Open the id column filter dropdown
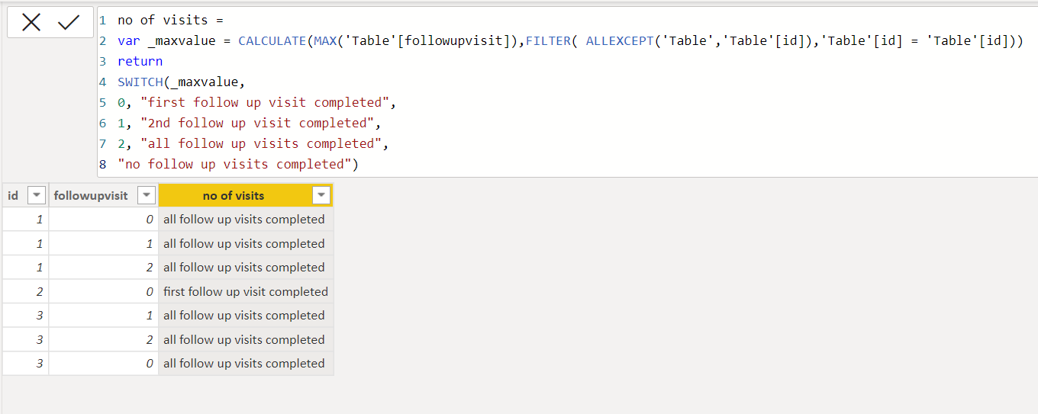 36,196
